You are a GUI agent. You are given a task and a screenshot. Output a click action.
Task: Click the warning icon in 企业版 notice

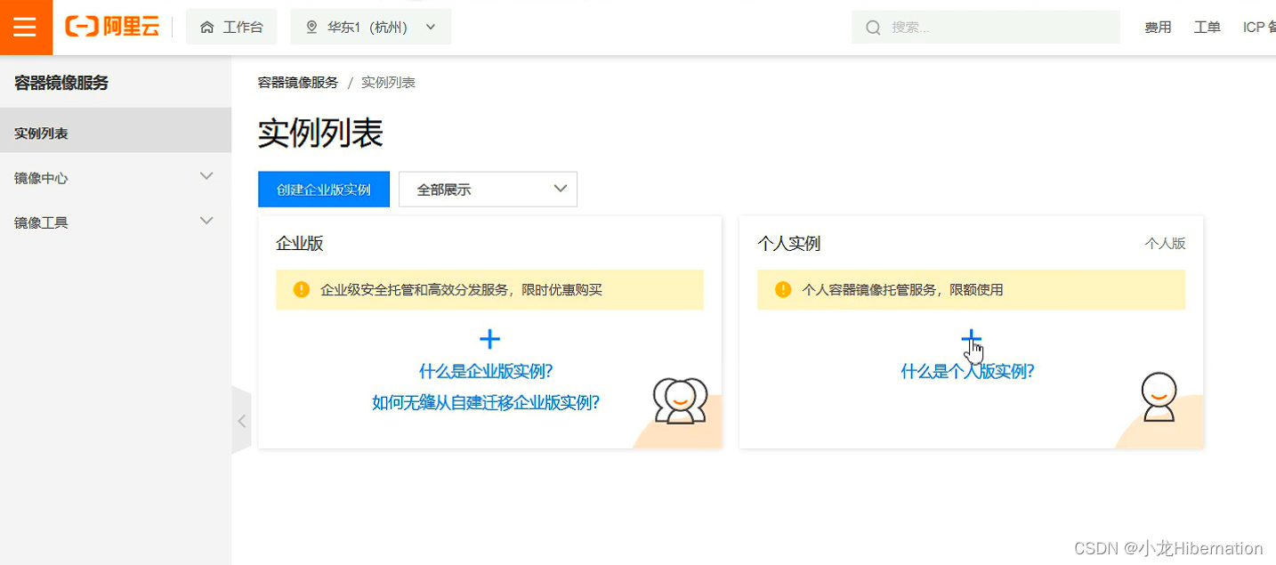click(302, 289)
